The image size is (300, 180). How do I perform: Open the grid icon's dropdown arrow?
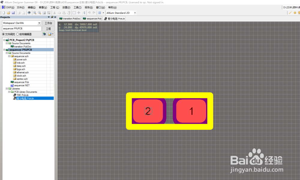point(103,13)
